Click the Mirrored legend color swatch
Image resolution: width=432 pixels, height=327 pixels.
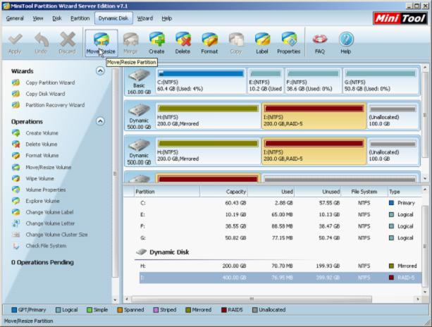tap(188, 310)
